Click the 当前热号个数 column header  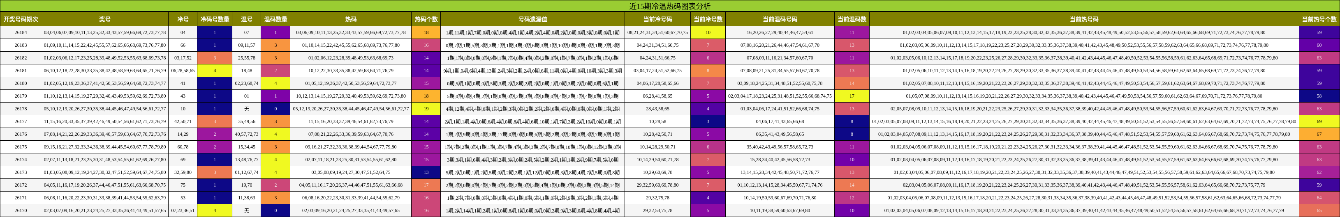pos(1319,19)
